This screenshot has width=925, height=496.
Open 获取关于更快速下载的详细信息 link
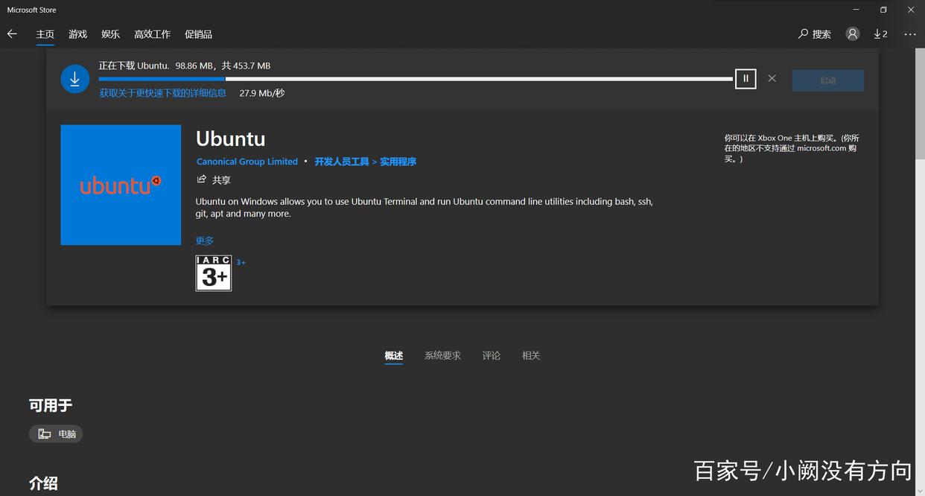pyautogui.click(x=163, y=93)
